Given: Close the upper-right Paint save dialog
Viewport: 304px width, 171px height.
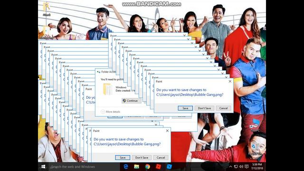Looking at the screenshot, I should pyautogui.click(x=230, y=81).
